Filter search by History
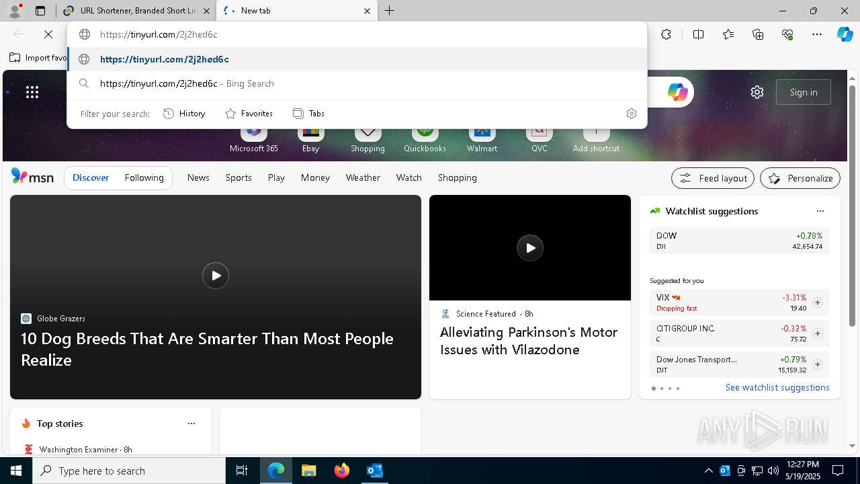 [185, 114]
